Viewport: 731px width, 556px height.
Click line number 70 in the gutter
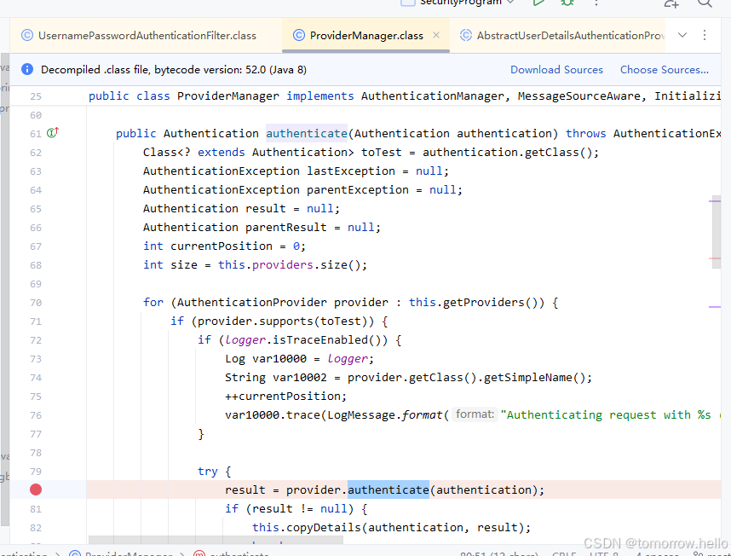pyautogui.click(x=36, y=303)
